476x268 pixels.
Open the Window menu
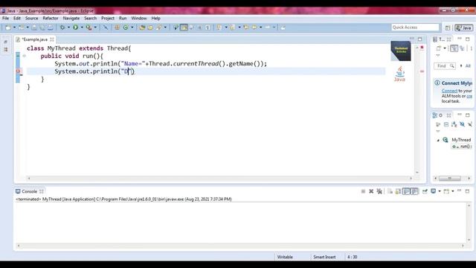(x=139, y=18)
